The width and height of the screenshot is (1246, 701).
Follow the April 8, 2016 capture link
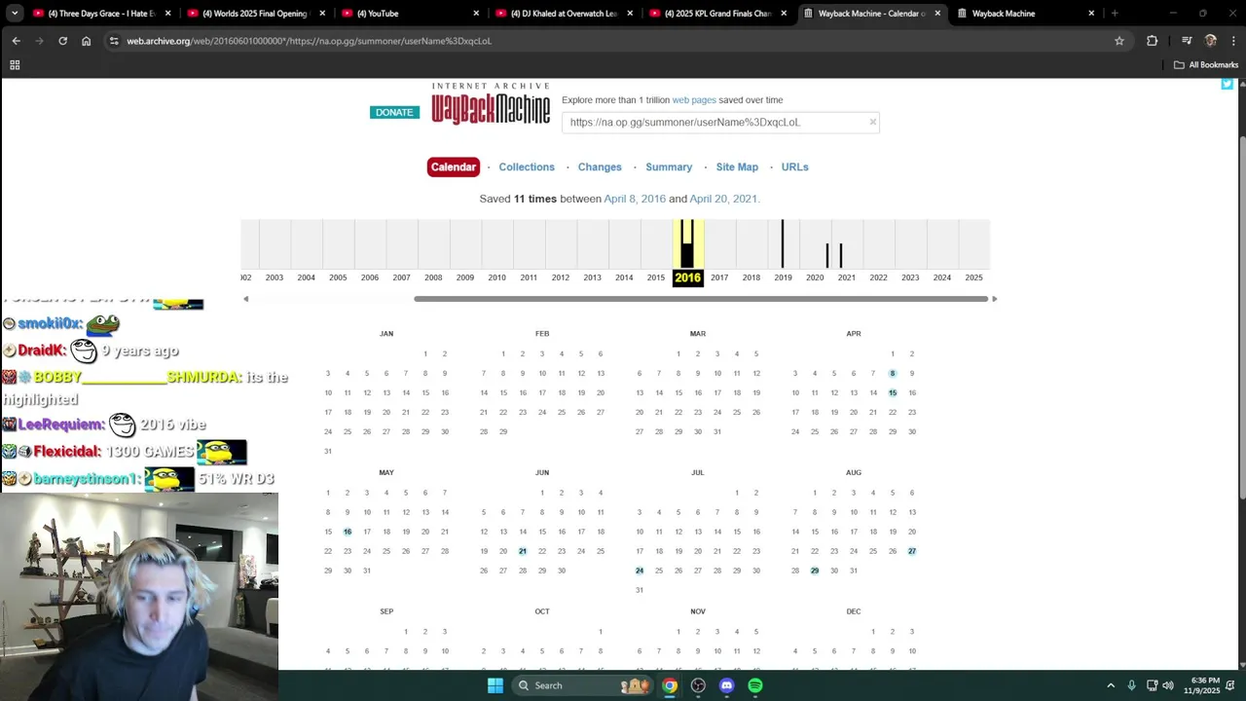click(x=635, y=199)
